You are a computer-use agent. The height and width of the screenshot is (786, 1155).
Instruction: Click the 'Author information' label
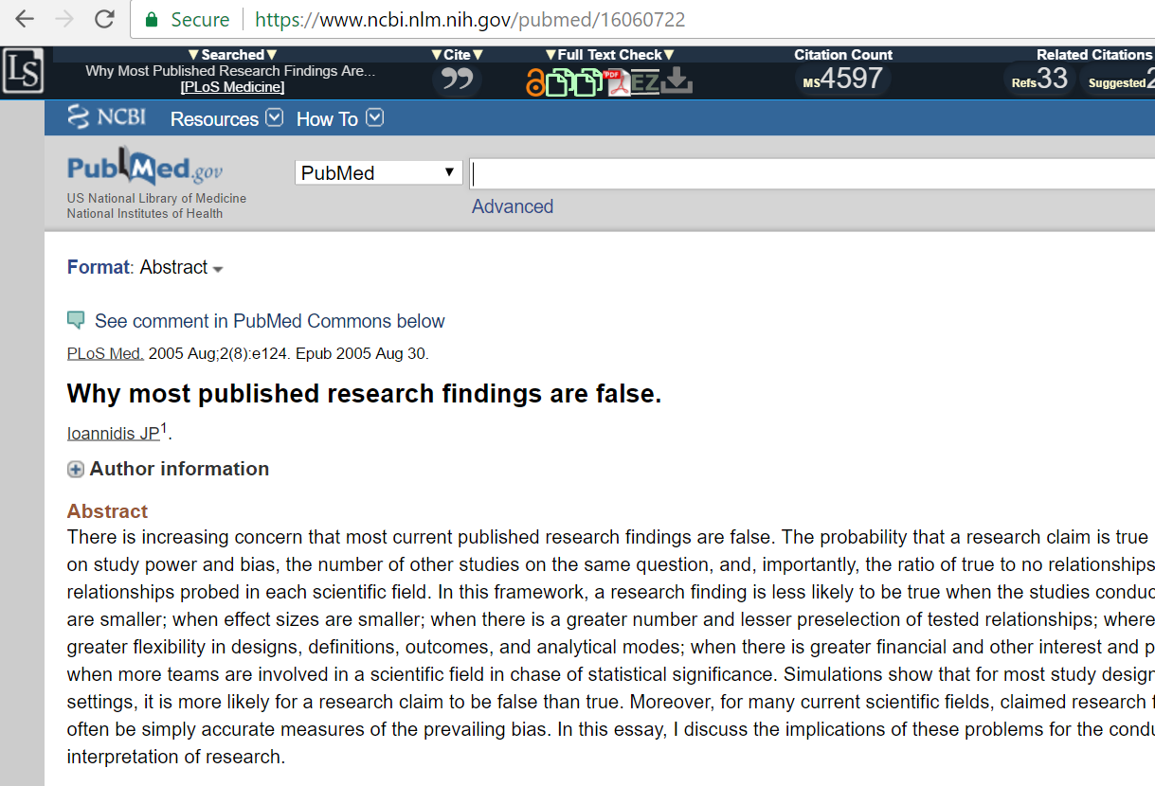pos(179,469)
